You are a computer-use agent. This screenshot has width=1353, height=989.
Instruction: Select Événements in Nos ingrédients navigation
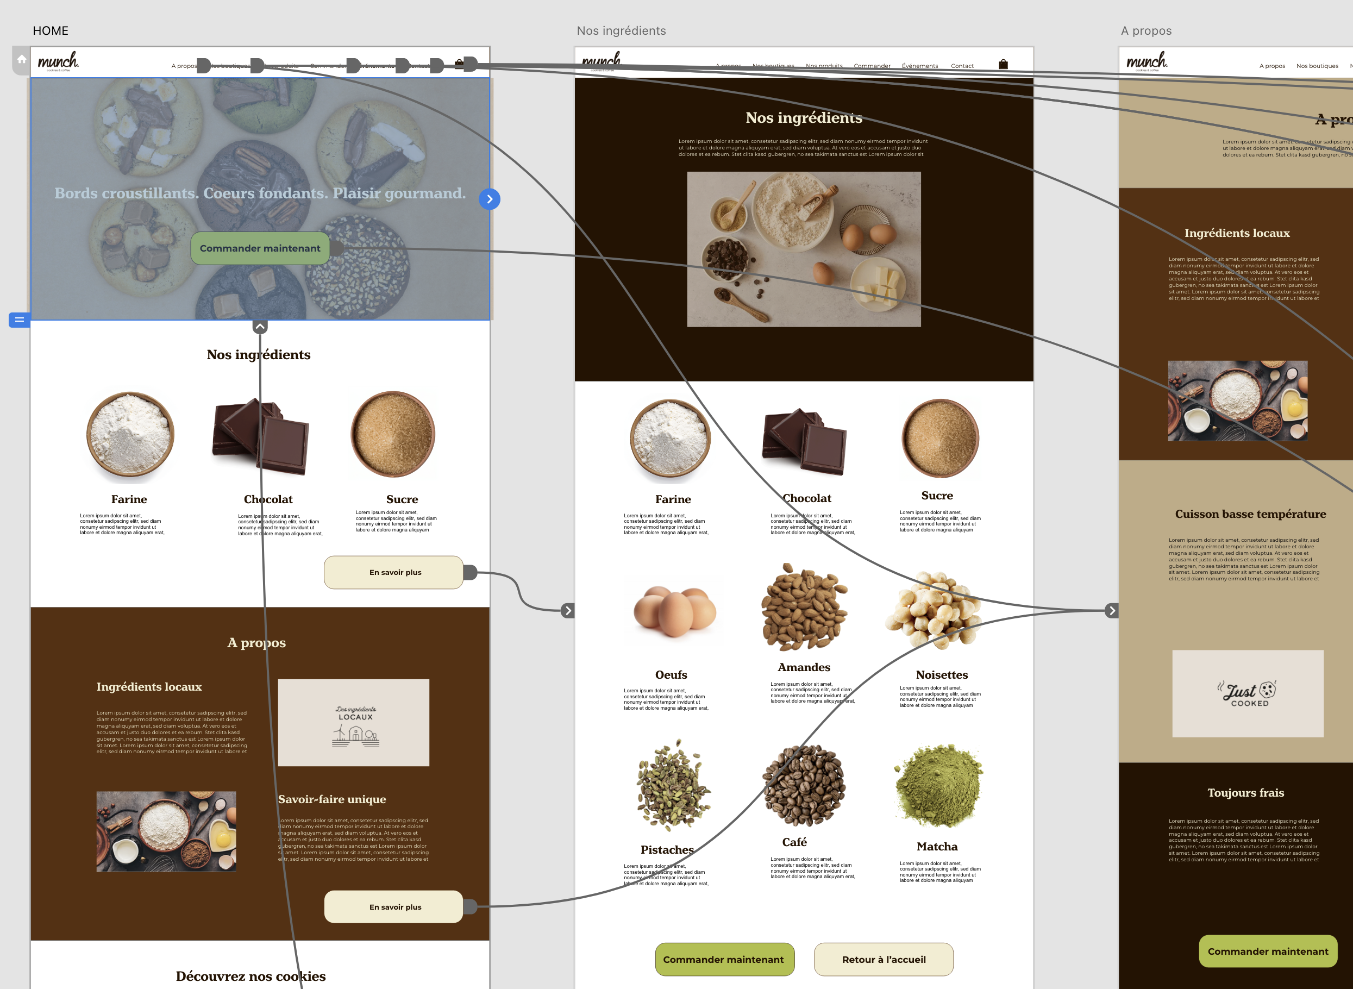click(919, 66)
